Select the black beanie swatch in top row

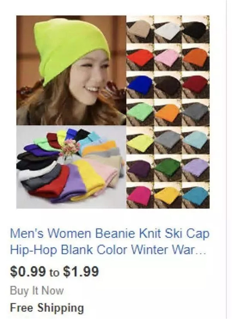click(x=196, y=29)
